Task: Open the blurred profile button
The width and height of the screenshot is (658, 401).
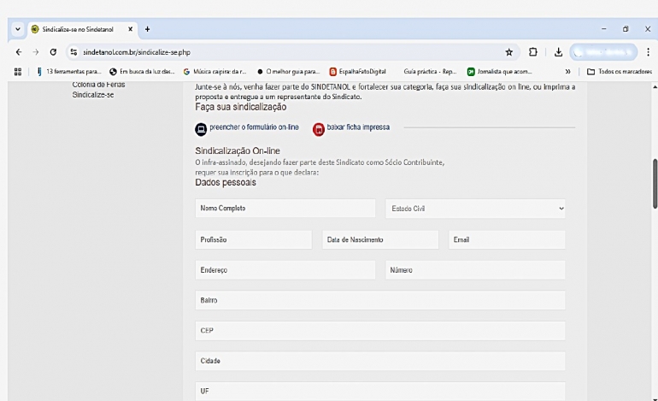Action: click(x=603, y=52)
